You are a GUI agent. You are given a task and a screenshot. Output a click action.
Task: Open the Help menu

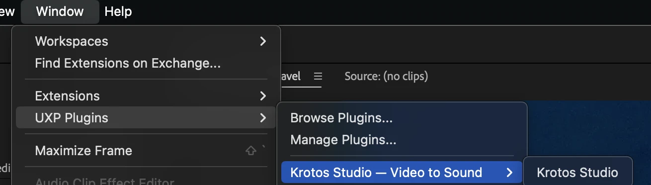click(118, 11)
